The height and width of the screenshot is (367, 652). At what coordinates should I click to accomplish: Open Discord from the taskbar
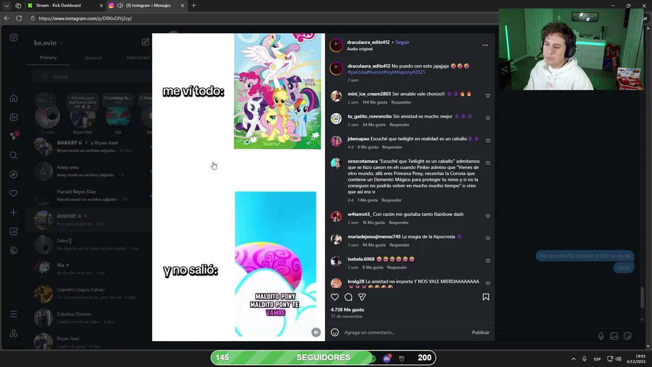pos(387,358)
